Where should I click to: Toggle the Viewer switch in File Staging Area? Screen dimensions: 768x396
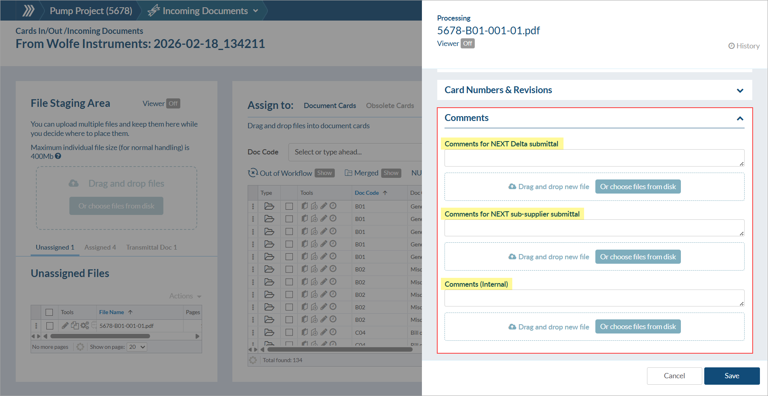(173, 104)
